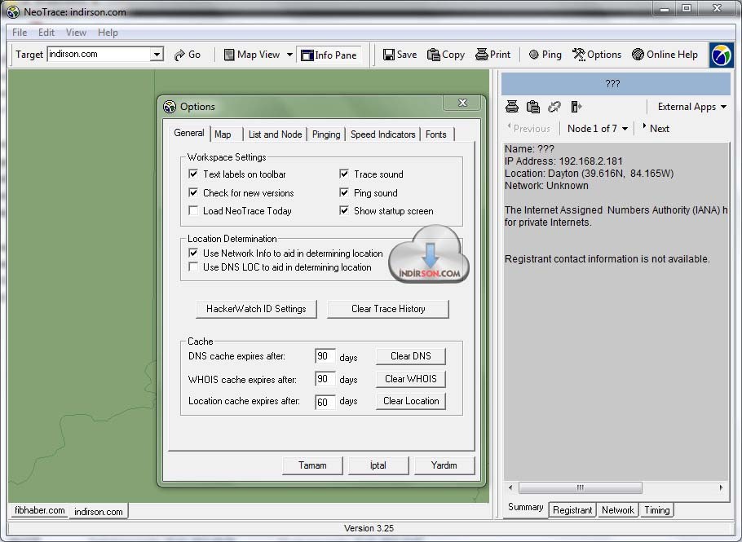Click the Info Pane scrollbar left arrow
The height and width of the screenshot is (542, 742).
click(x=510, y=487)
